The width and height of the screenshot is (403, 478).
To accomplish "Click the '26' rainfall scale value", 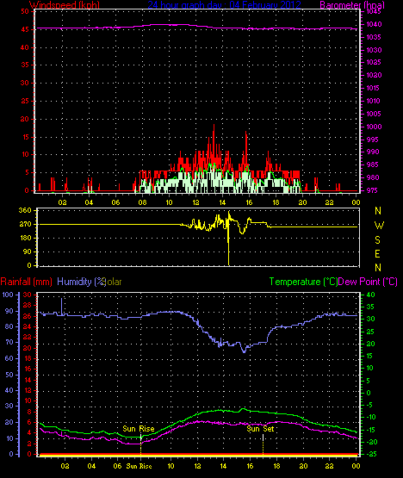I will [x=28, y=316].
